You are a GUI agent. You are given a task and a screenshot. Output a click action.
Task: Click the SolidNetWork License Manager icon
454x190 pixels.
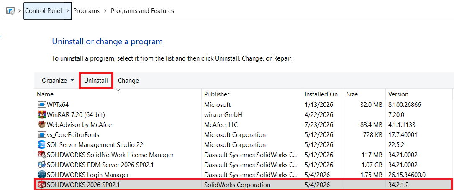tap(42, 155)
